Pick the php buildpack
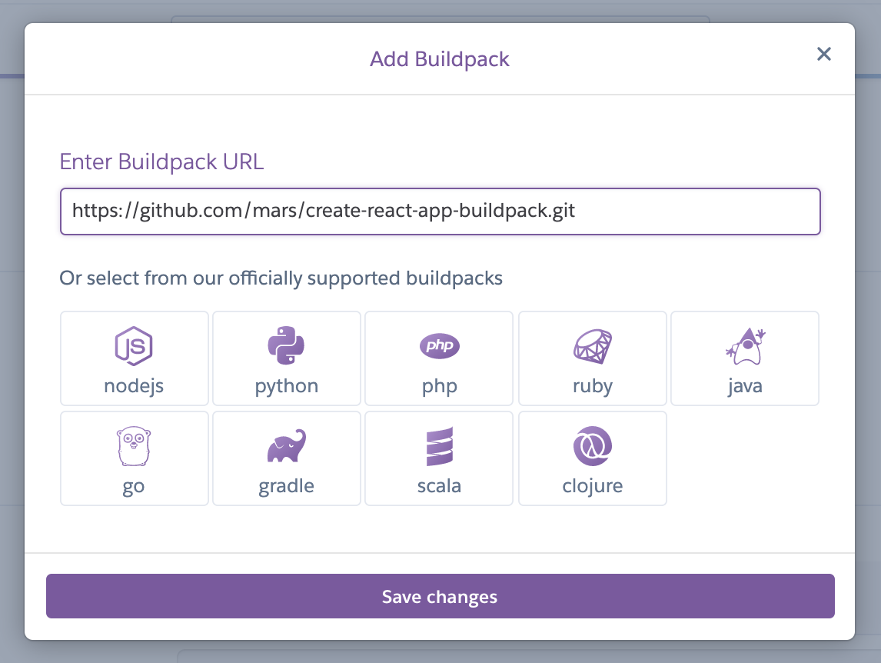 click(x=439, y=358)
